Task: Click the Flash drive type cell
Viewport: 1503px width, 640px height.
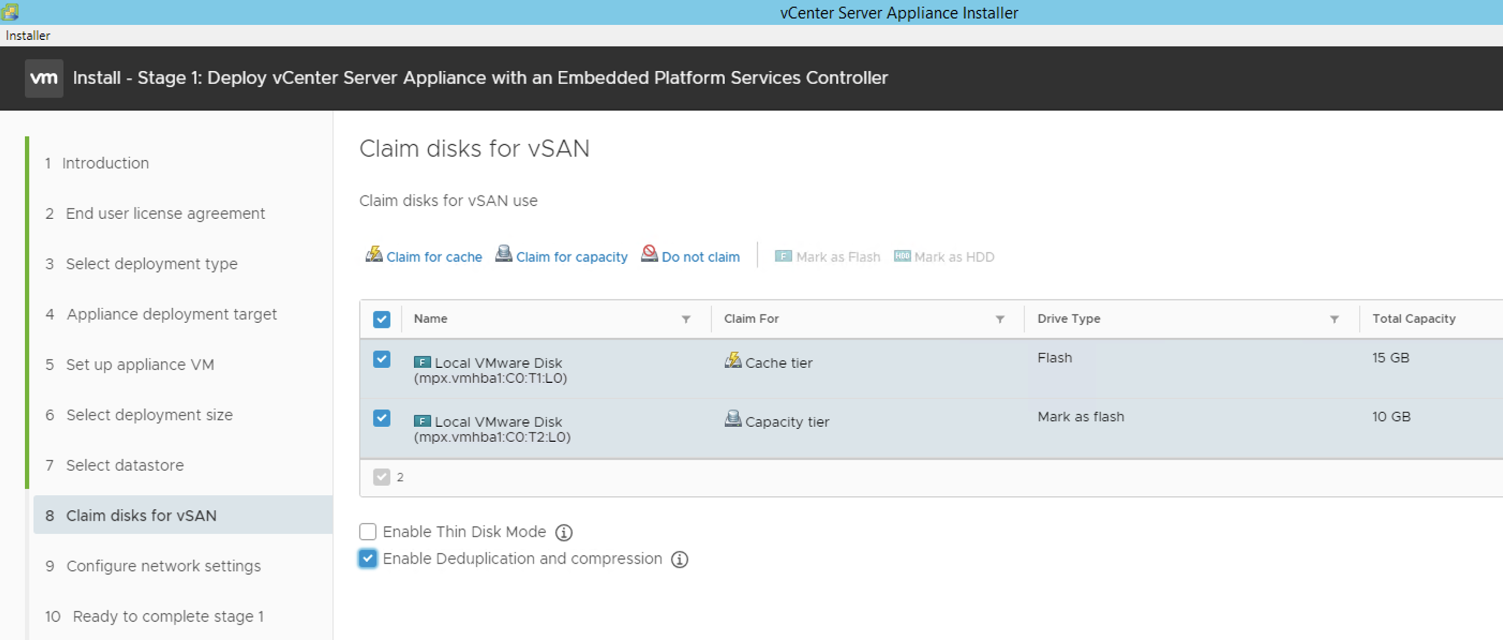Action: coord(1055,358)
